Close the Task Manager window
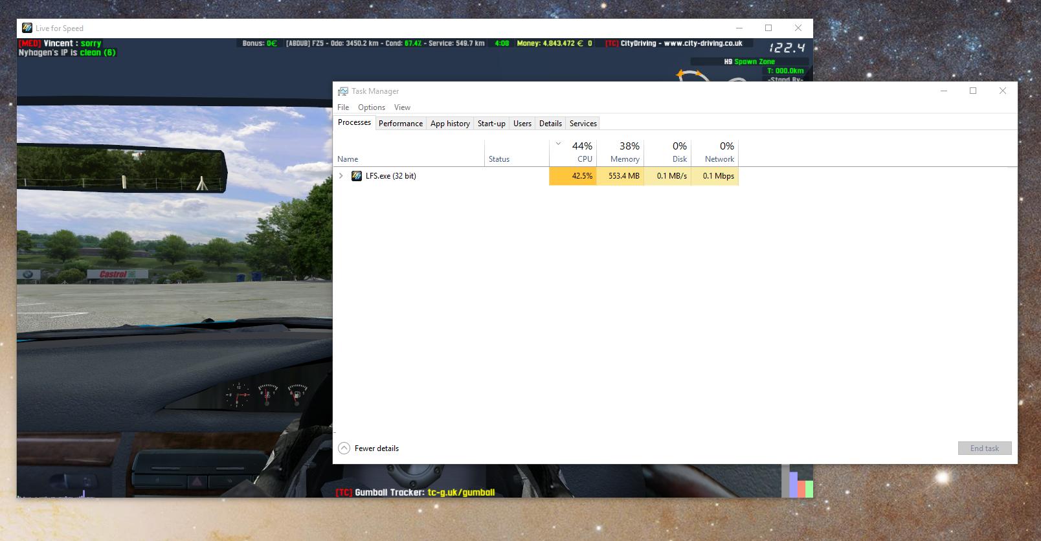This screenshot has width=1041, height=541. coord(1003,91)
